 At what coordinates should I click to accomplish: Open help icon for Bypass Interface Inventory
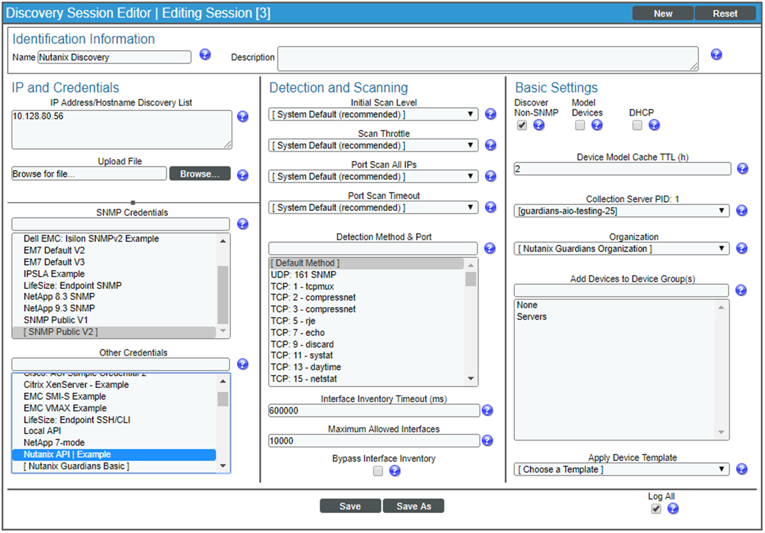point(395,470)
